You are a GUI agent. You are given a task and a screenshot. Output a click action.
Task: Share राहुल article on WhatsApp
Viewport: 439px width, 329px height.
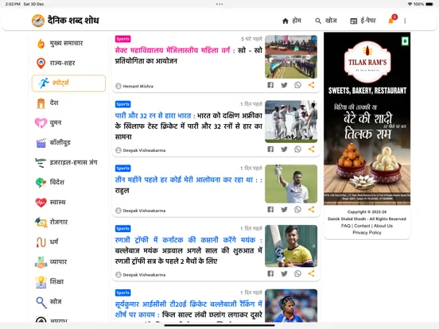click(297, 209)
